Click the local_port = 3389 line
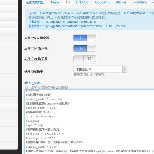The height and width of the screenshot is (154, 154). 40,138
